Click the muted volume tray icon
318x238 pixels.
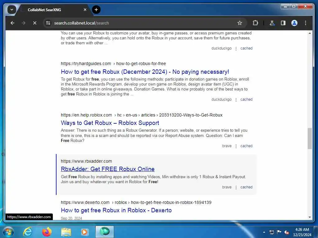pyautogui.click(x=287, y=232)
